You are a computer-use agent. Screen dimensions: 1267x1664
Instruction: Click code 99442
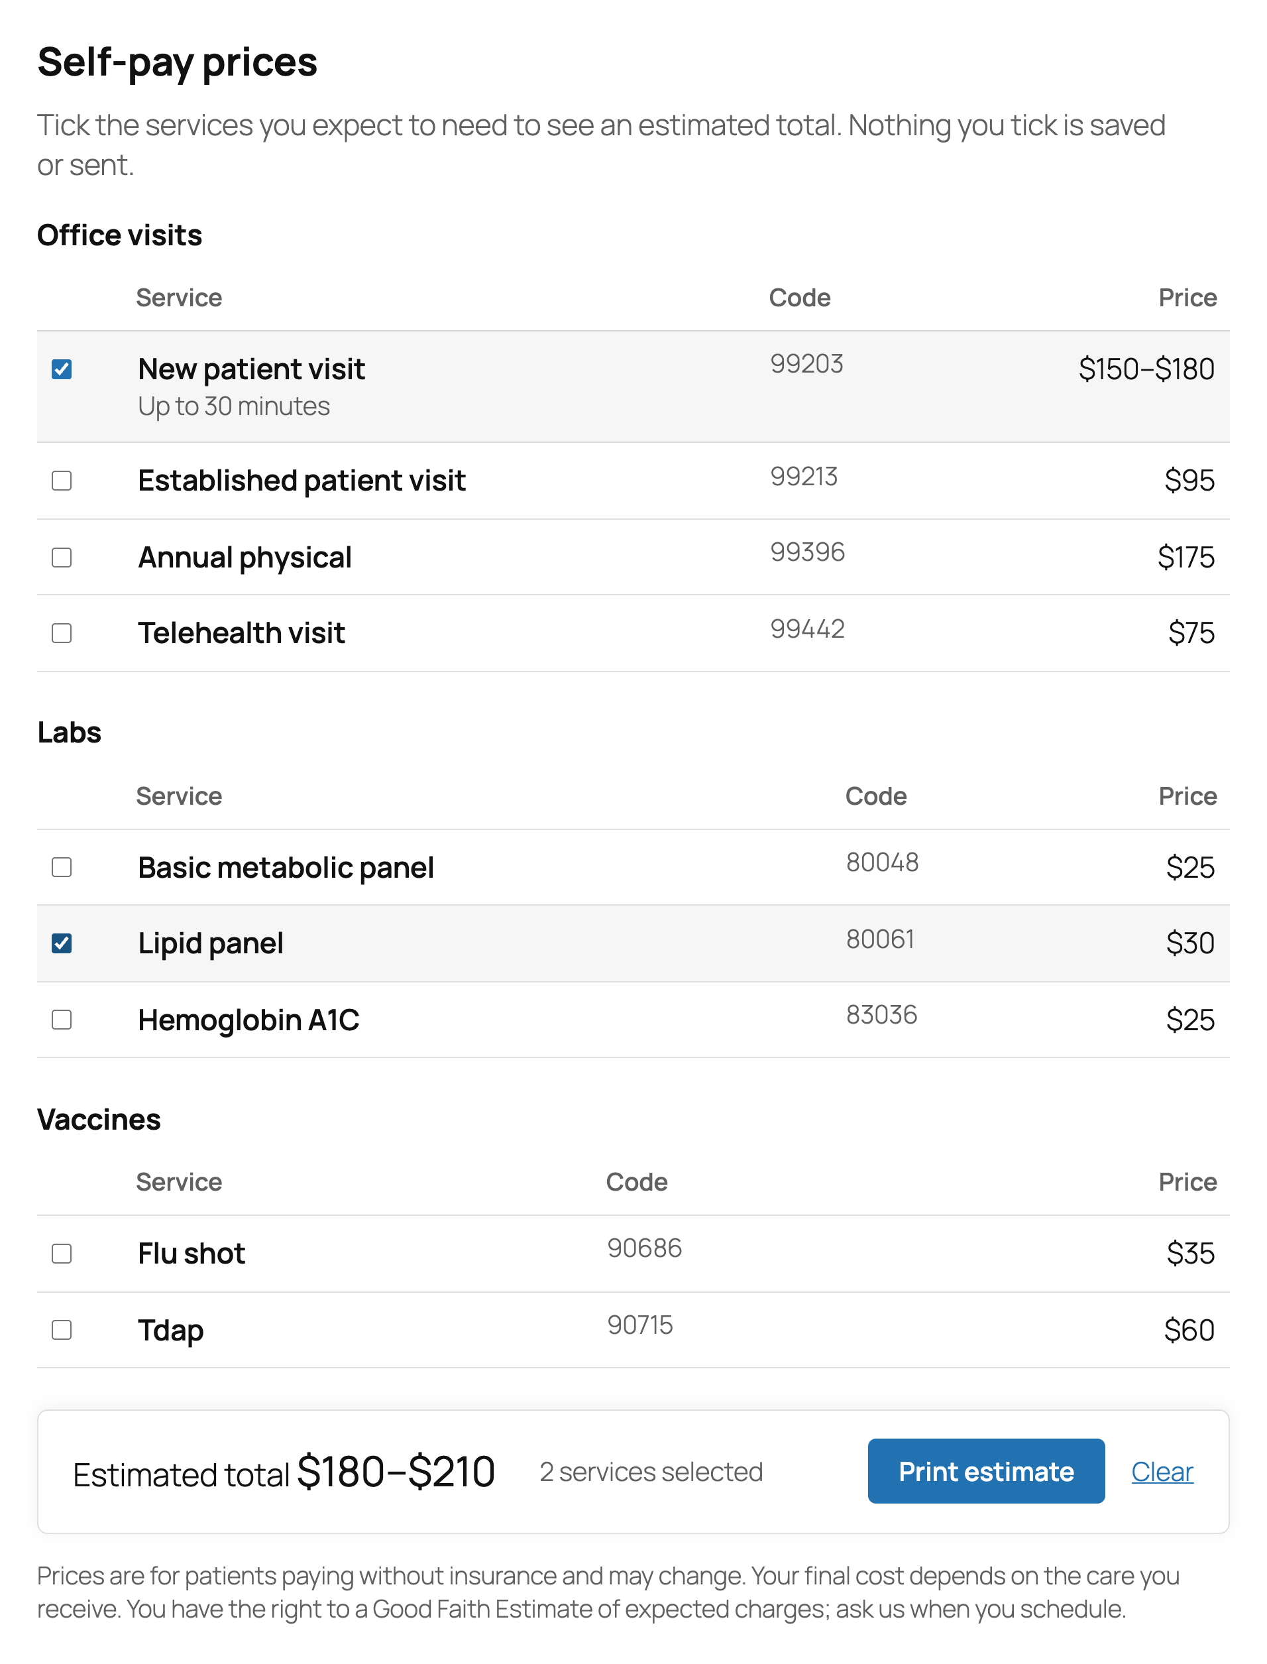808,629
